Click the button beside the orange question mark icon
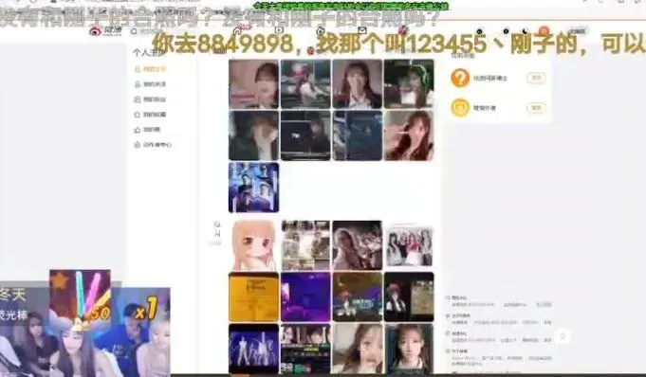Screen dimensions: 646x377 click(536, 78)
